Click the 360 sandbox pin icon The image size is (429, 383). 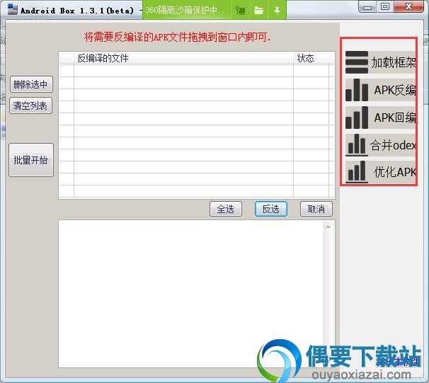(277, 11)
